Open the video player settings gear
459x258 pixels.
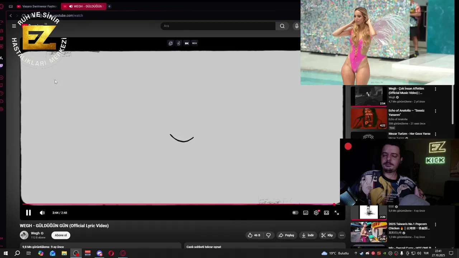316,213
